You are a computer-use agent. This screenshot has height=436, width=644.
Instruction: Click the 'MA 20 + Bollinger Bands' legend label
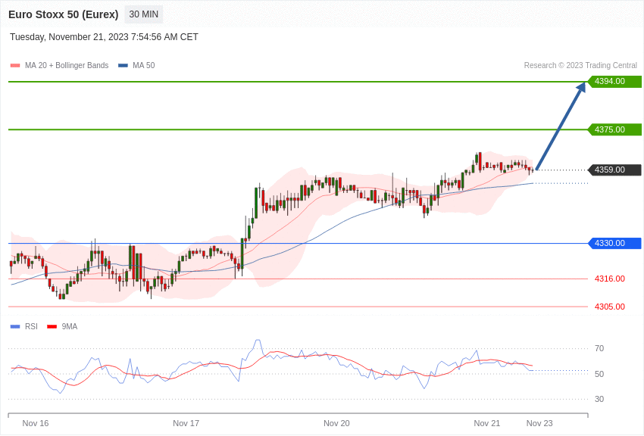[67, 65]
